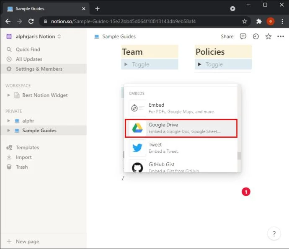
Task: Expand the alphr page tree
Action: pos(8,121)
